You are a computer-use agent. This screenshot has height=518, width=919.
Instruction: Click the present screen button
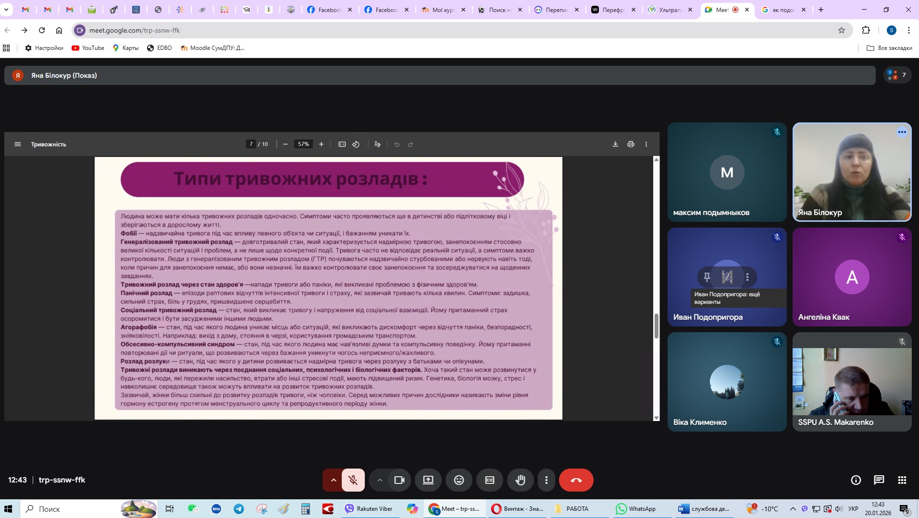coord(428,480)
